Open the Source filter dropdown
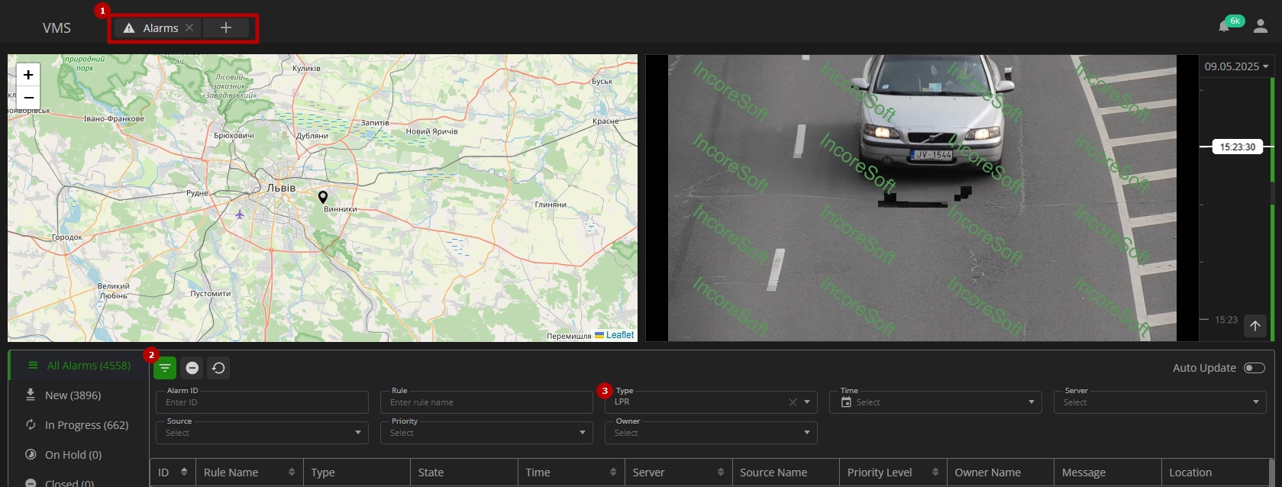Viewport: 1282px width, 487px height. pos(262,433)
